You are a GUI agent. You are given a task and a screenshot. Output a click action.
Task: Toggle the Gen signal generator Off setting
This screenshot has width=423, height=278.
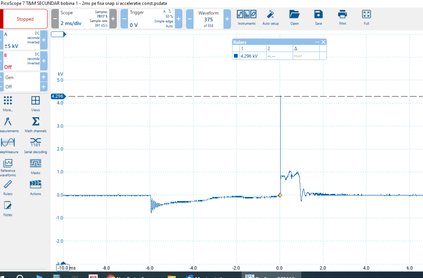coord(21,86)
